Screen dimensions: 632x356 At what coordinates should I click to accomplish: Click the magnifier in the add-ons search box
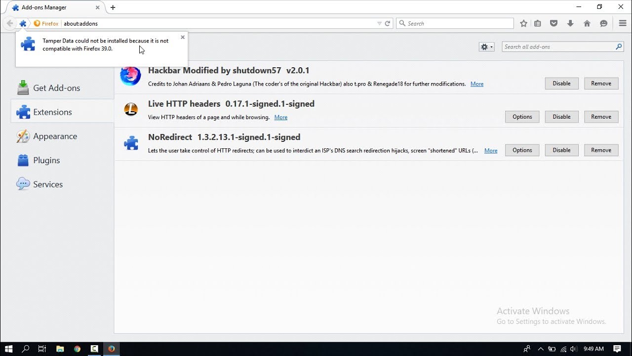coord(619,46)
